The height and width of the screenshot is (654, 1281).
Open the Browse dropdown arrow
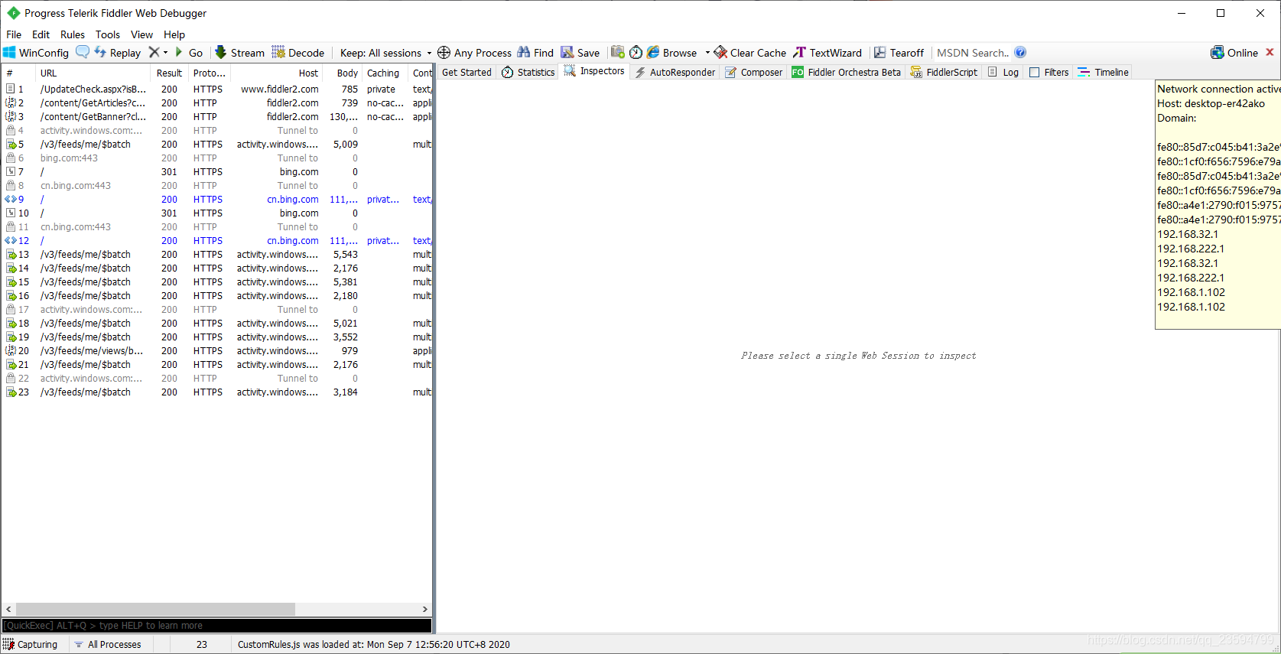(x=707, y=53)
